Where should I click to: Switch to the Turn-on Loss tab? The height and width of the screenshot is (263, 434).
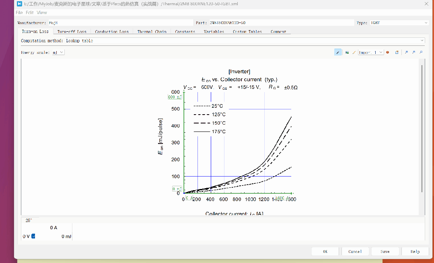(x=35, y=31)
